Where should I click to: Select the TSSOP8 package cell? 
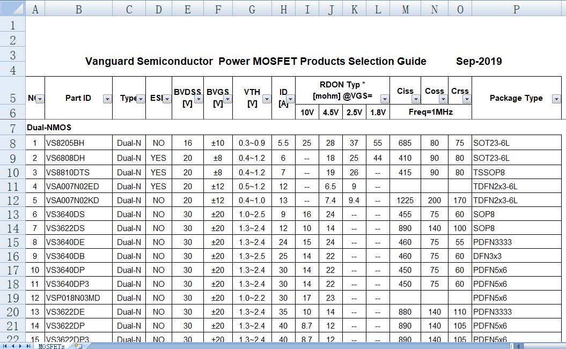pos(517,172)
